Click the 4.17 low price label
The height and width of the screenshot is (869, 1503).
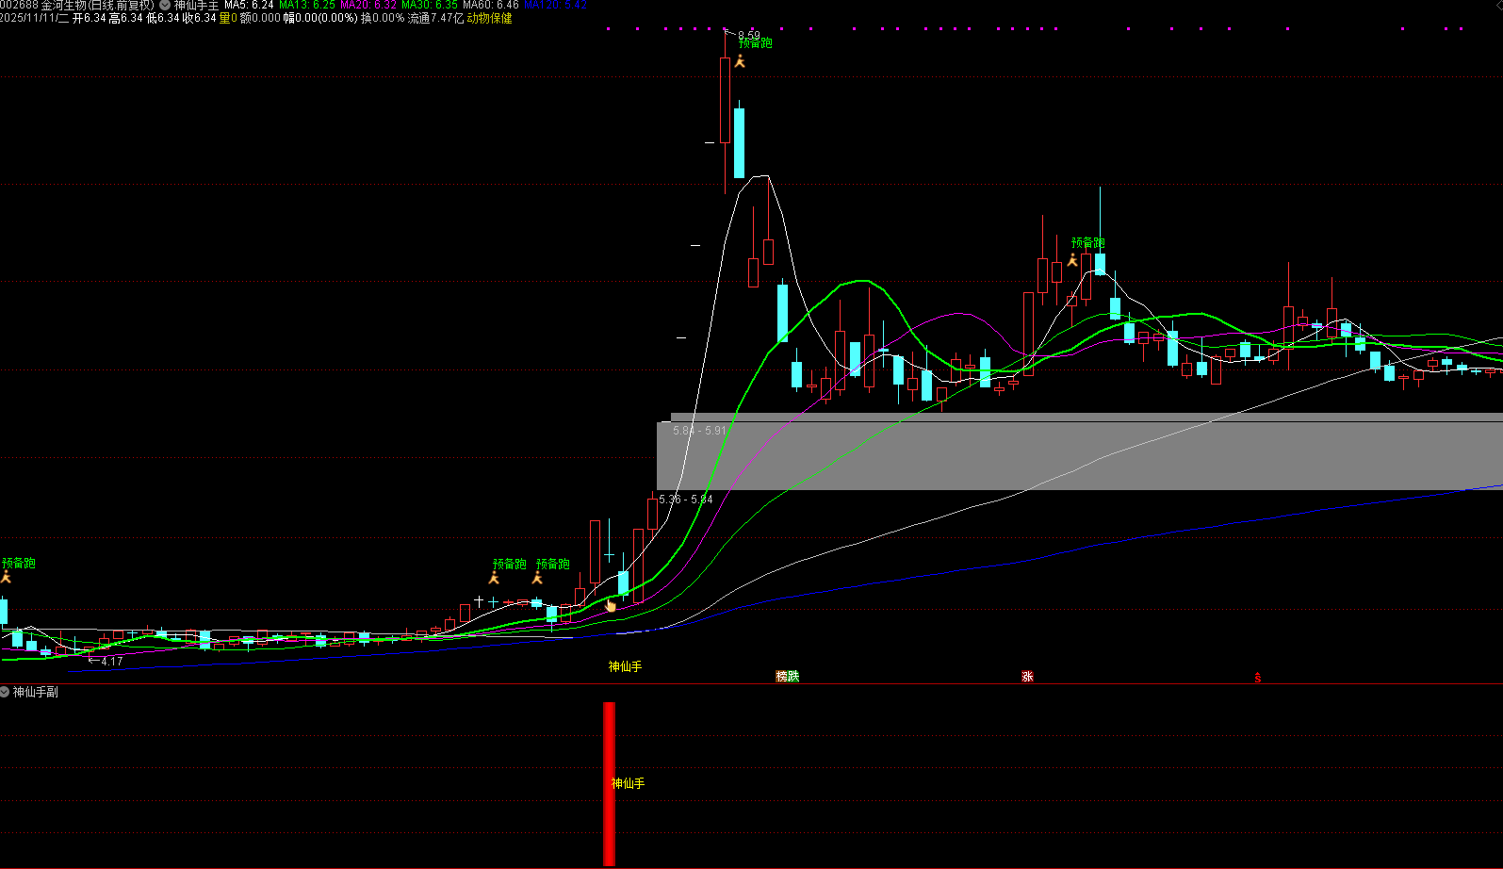(112, 662)
